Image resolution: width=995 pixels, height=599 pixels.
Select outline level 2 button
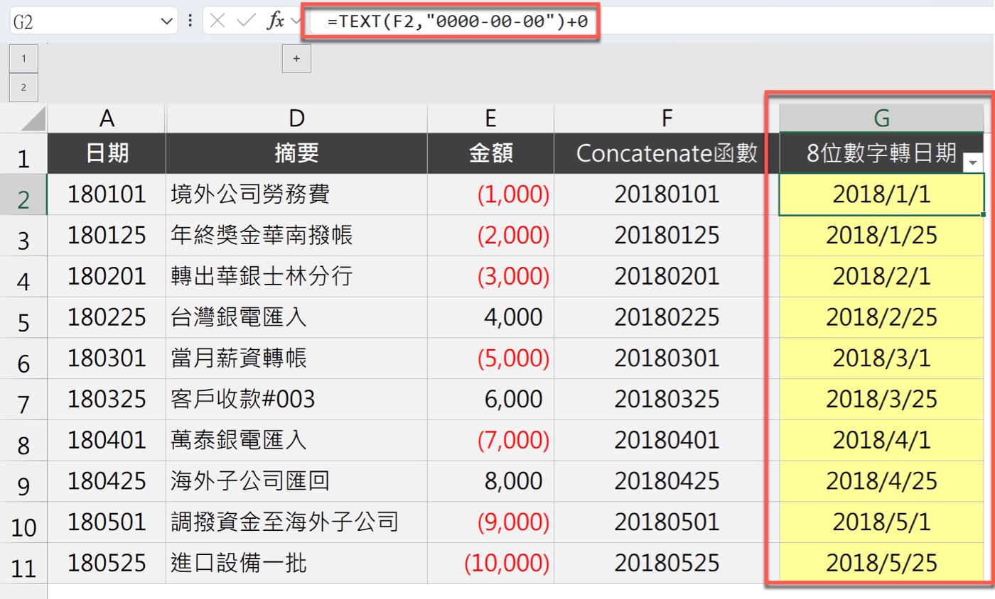pos(24,87)
